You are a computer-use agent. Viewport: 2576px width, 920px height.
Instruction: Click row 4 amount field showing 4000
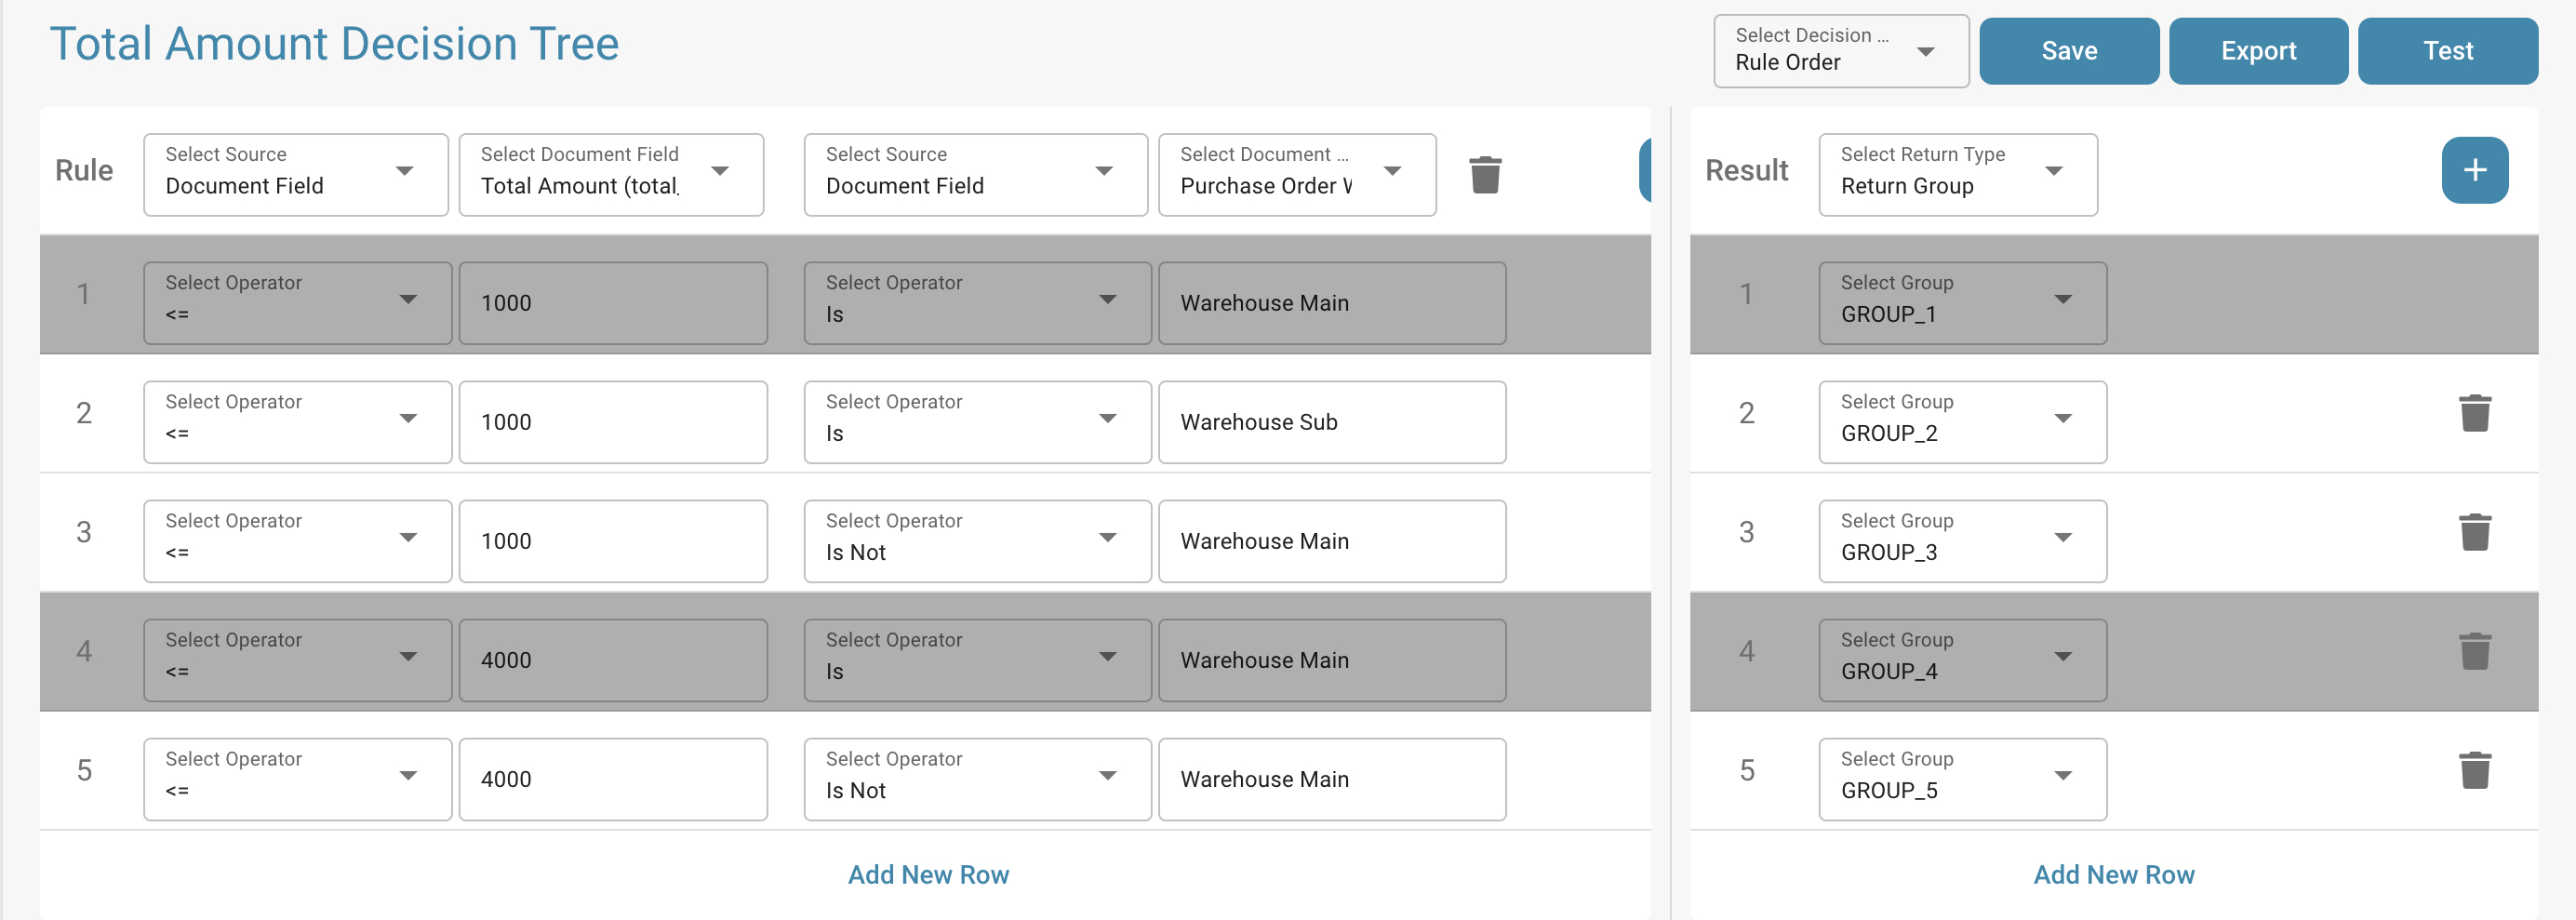[613, 660]
